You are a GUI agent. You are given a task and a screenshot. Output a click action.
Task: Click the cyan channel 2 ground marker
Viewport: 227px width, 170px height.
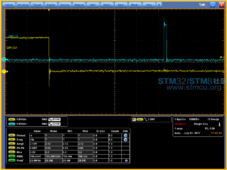pyautogui.click(x=4, y=60)
